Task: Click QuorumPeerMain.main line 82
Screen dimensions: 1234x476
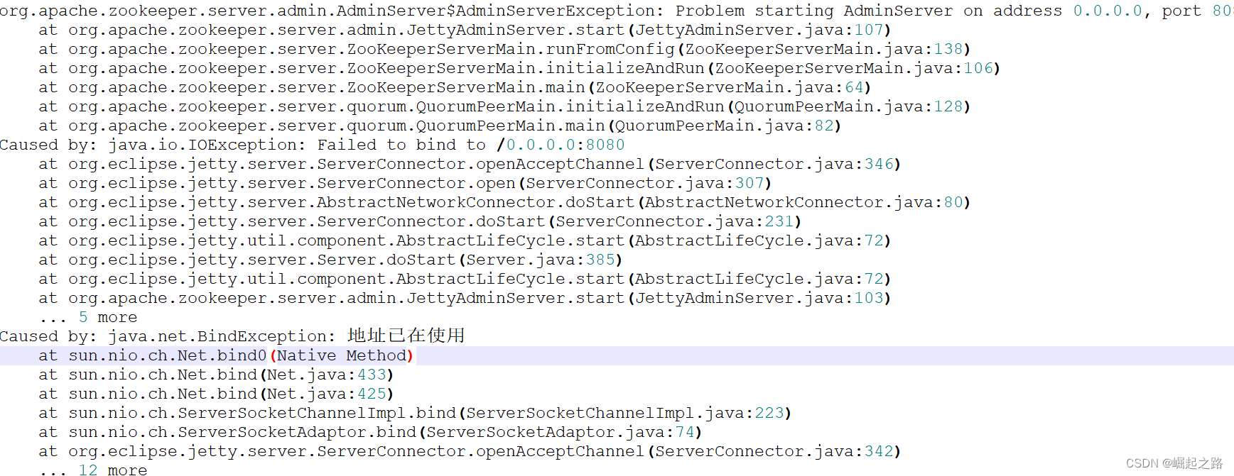Action: 440,126
